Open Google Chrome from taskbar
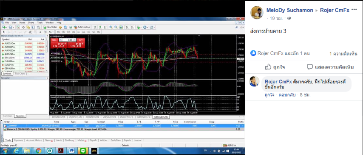 coord(39,151)
